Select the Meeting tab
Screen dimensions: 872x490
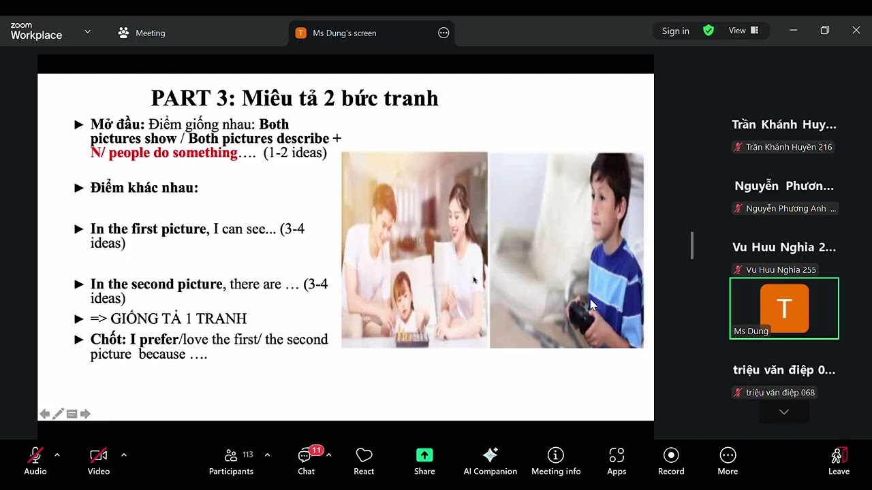point(142,33)
